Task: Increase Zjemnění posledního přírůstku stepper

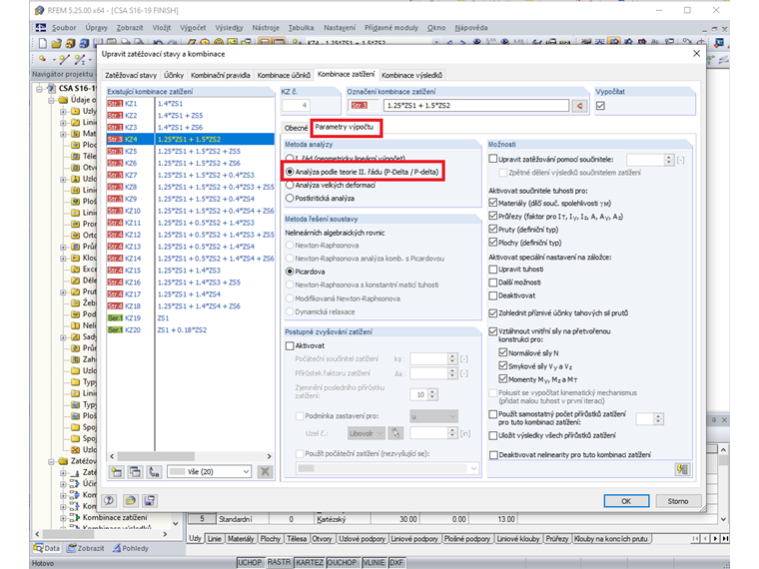Action: (x=432, y=392)
